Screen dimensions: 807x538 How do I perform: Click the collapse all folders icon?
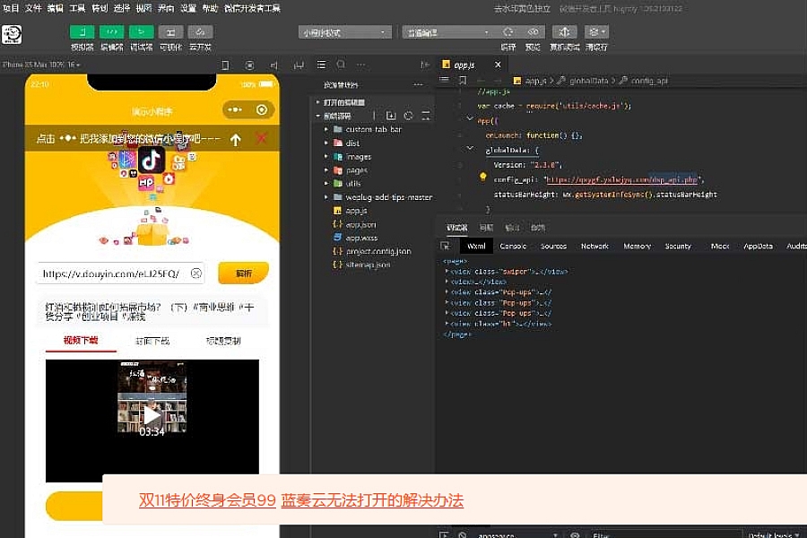(x=426, y=116)
